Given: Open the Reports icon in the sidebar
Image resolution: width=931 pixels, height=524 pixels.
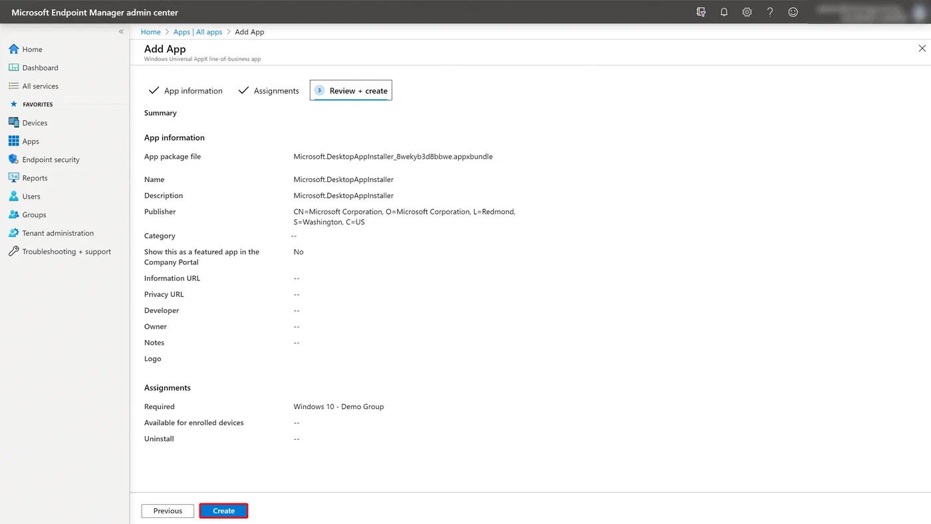Looking at the screenshot, I should (13, 178).
